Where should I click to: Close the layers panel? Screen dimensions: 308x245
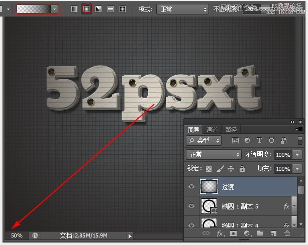(300, 122)
